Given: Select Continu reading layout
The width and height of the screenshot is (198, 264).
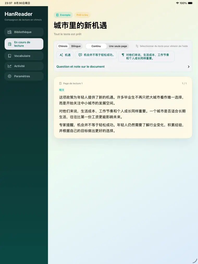Looking at the screenshot, I should coord(96,46).
